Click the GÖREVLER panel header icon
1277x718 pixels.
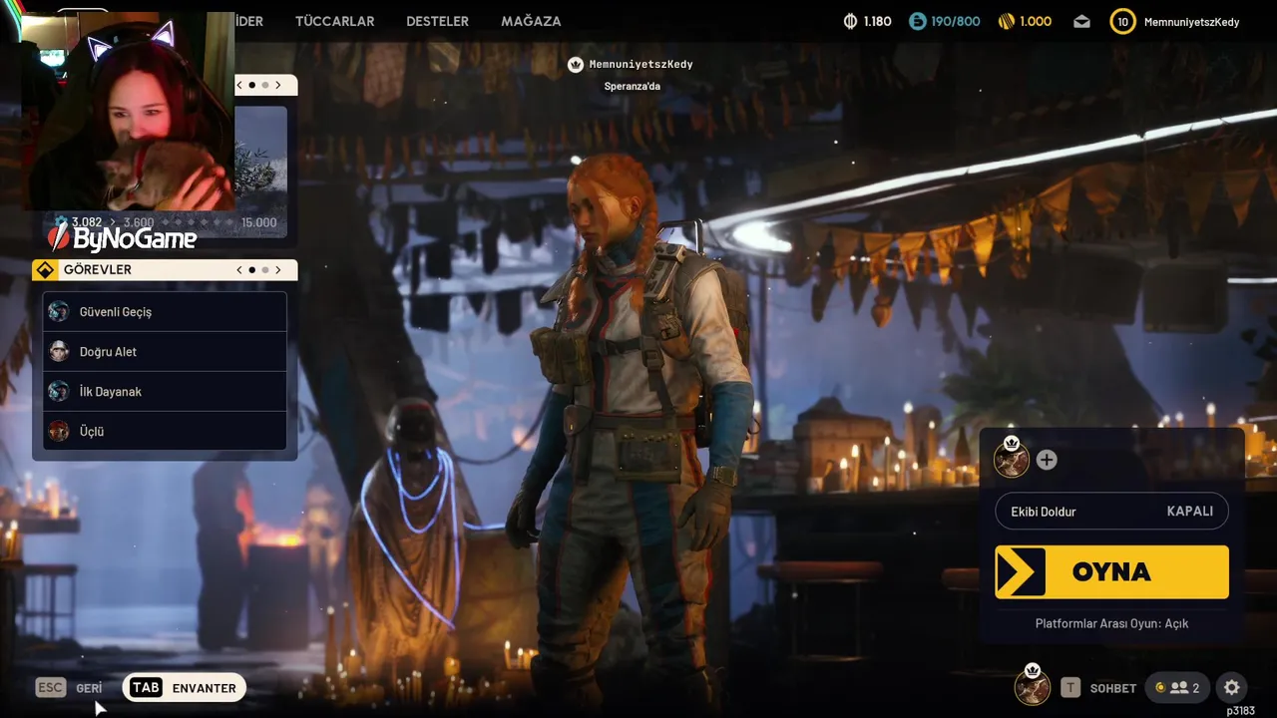45,269
